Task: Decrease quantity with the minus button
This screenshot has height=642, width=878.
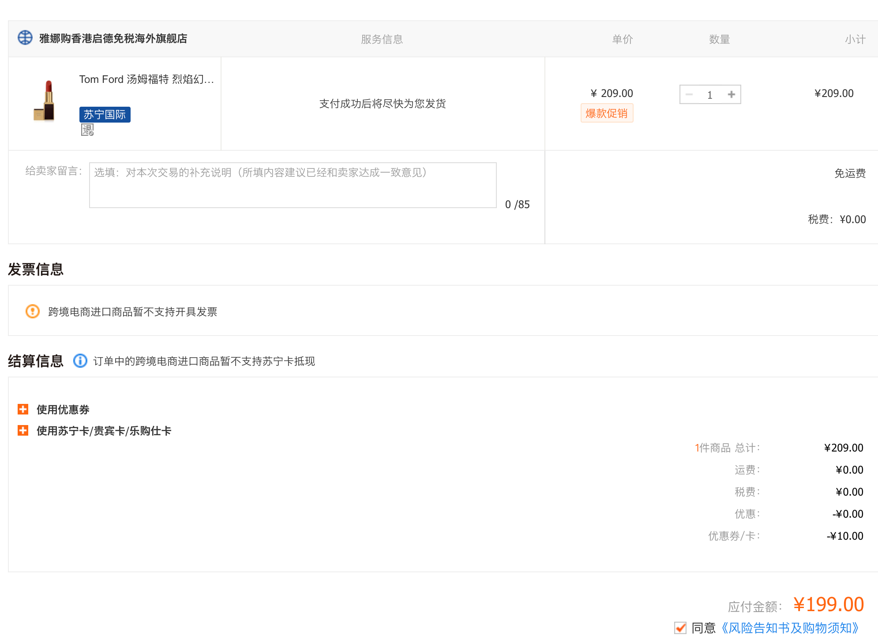Action: 689,94
